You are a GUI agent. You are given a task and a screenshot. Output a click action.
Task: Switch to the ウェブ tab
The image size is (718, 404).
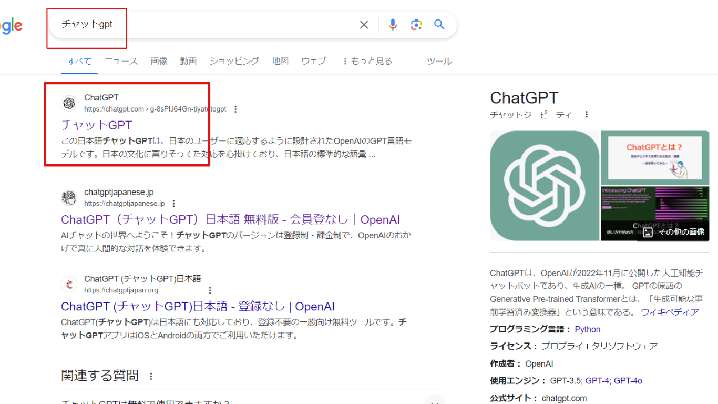(314, 61)
